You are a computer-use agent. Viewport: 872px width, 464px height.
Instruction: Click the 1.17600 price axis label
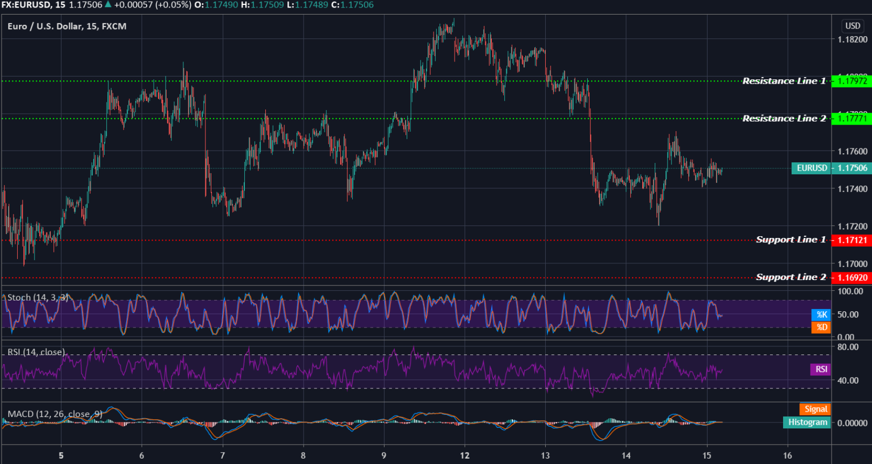852,152
